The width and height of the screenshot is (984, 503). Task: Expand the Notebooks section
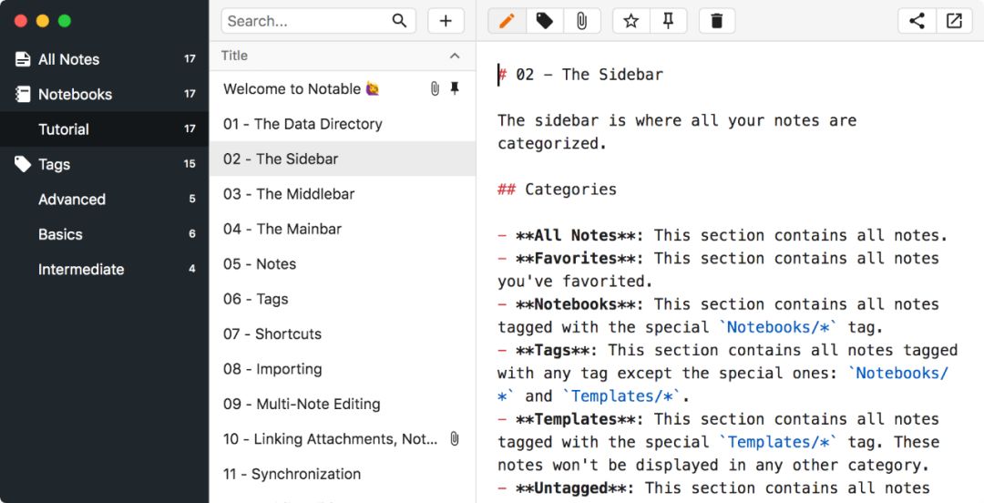104,94
